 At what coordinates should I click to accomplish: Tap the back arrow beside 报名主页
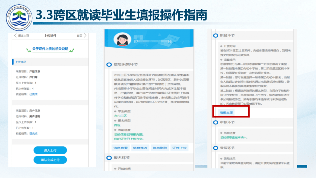click(16, 36)
